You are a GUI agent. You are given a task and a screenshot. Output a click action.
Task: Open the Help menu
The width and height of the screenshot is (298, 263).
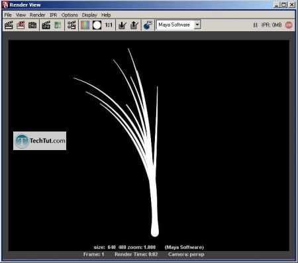(x=106, y=15)
